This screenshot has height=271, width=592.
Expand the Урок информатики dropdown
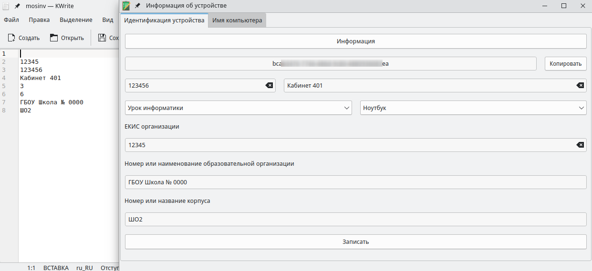238,108
